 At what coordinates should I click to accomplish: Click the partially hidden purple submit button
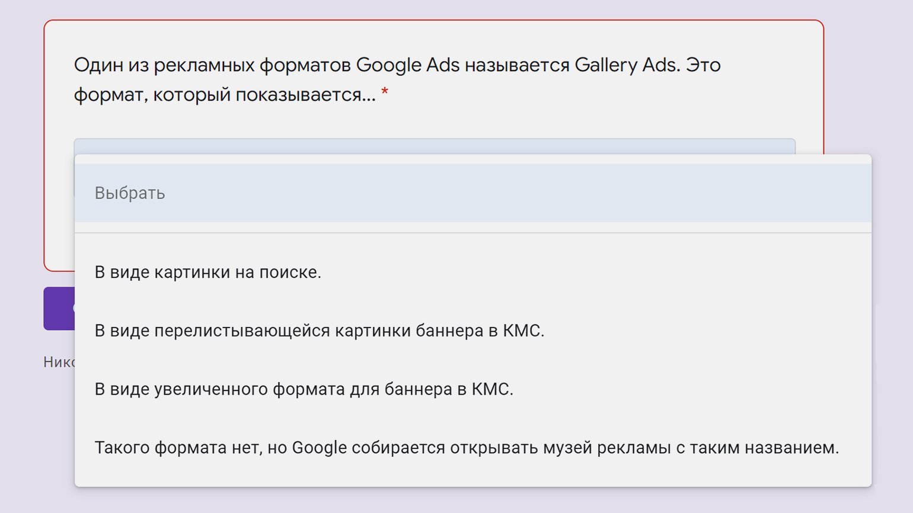click(x=59, y=309)
